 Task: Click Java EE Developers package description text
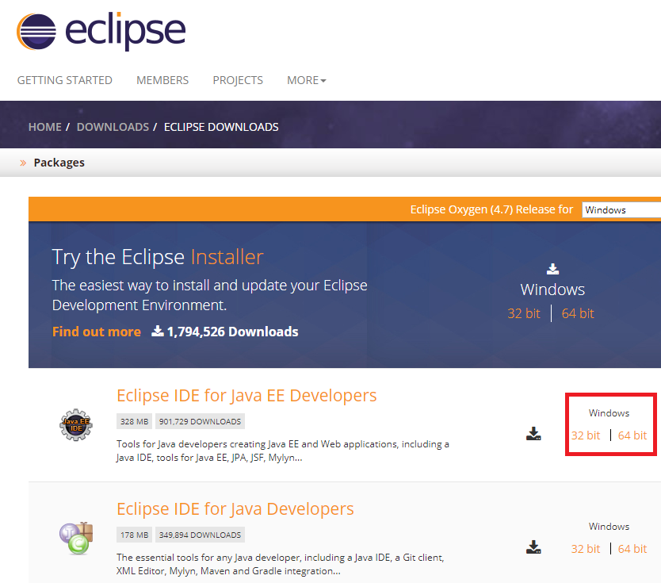(x=283, y=451)
